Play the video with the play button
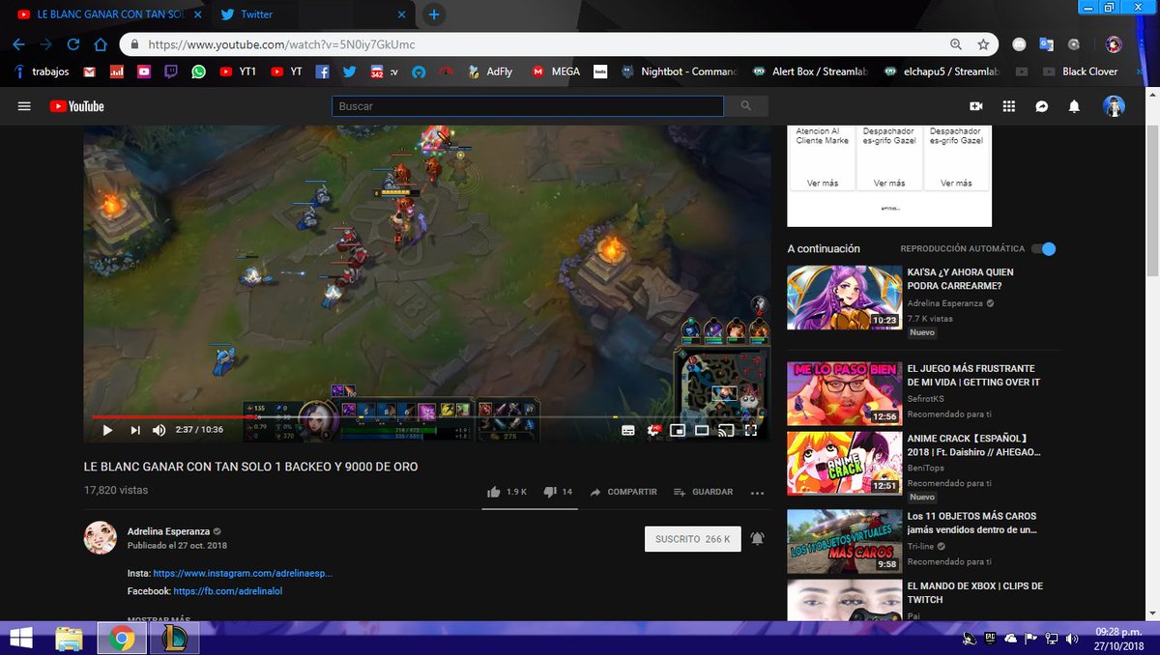1160x655 pixels. (x=107, y=430)
